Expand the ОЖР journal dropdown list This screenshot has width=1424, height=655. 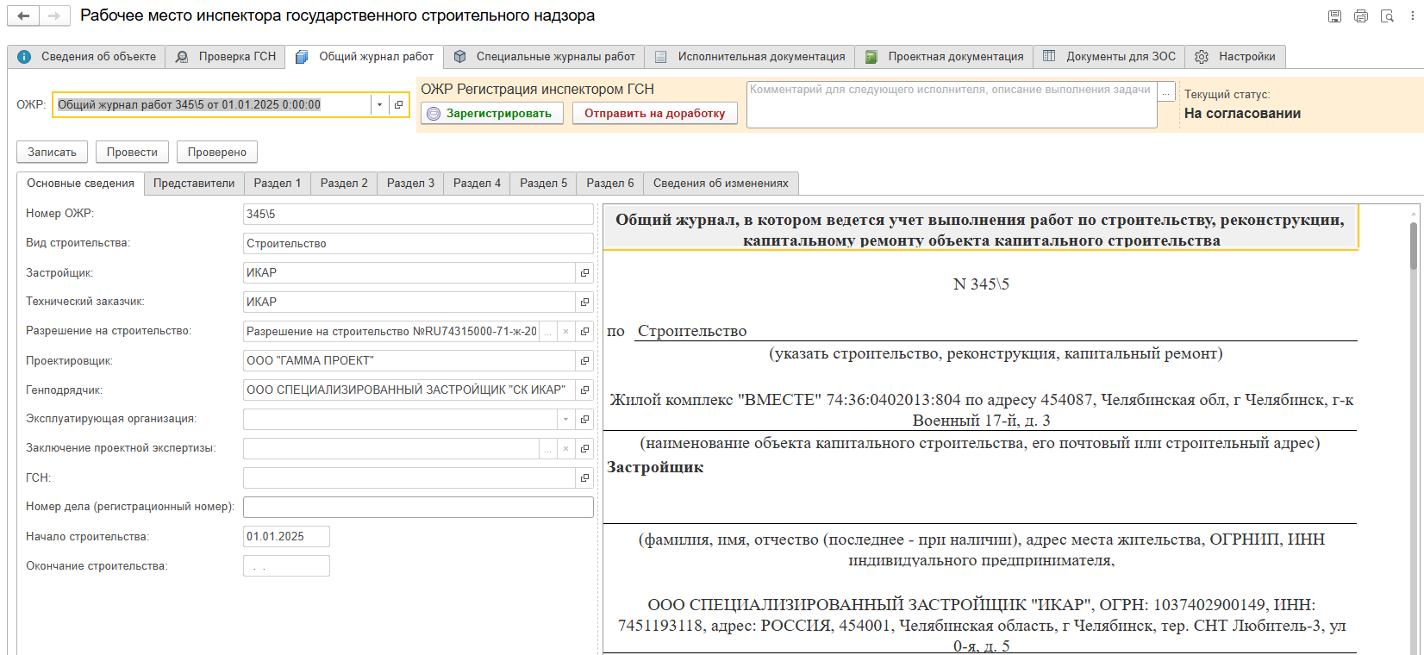tap(379, 105)
